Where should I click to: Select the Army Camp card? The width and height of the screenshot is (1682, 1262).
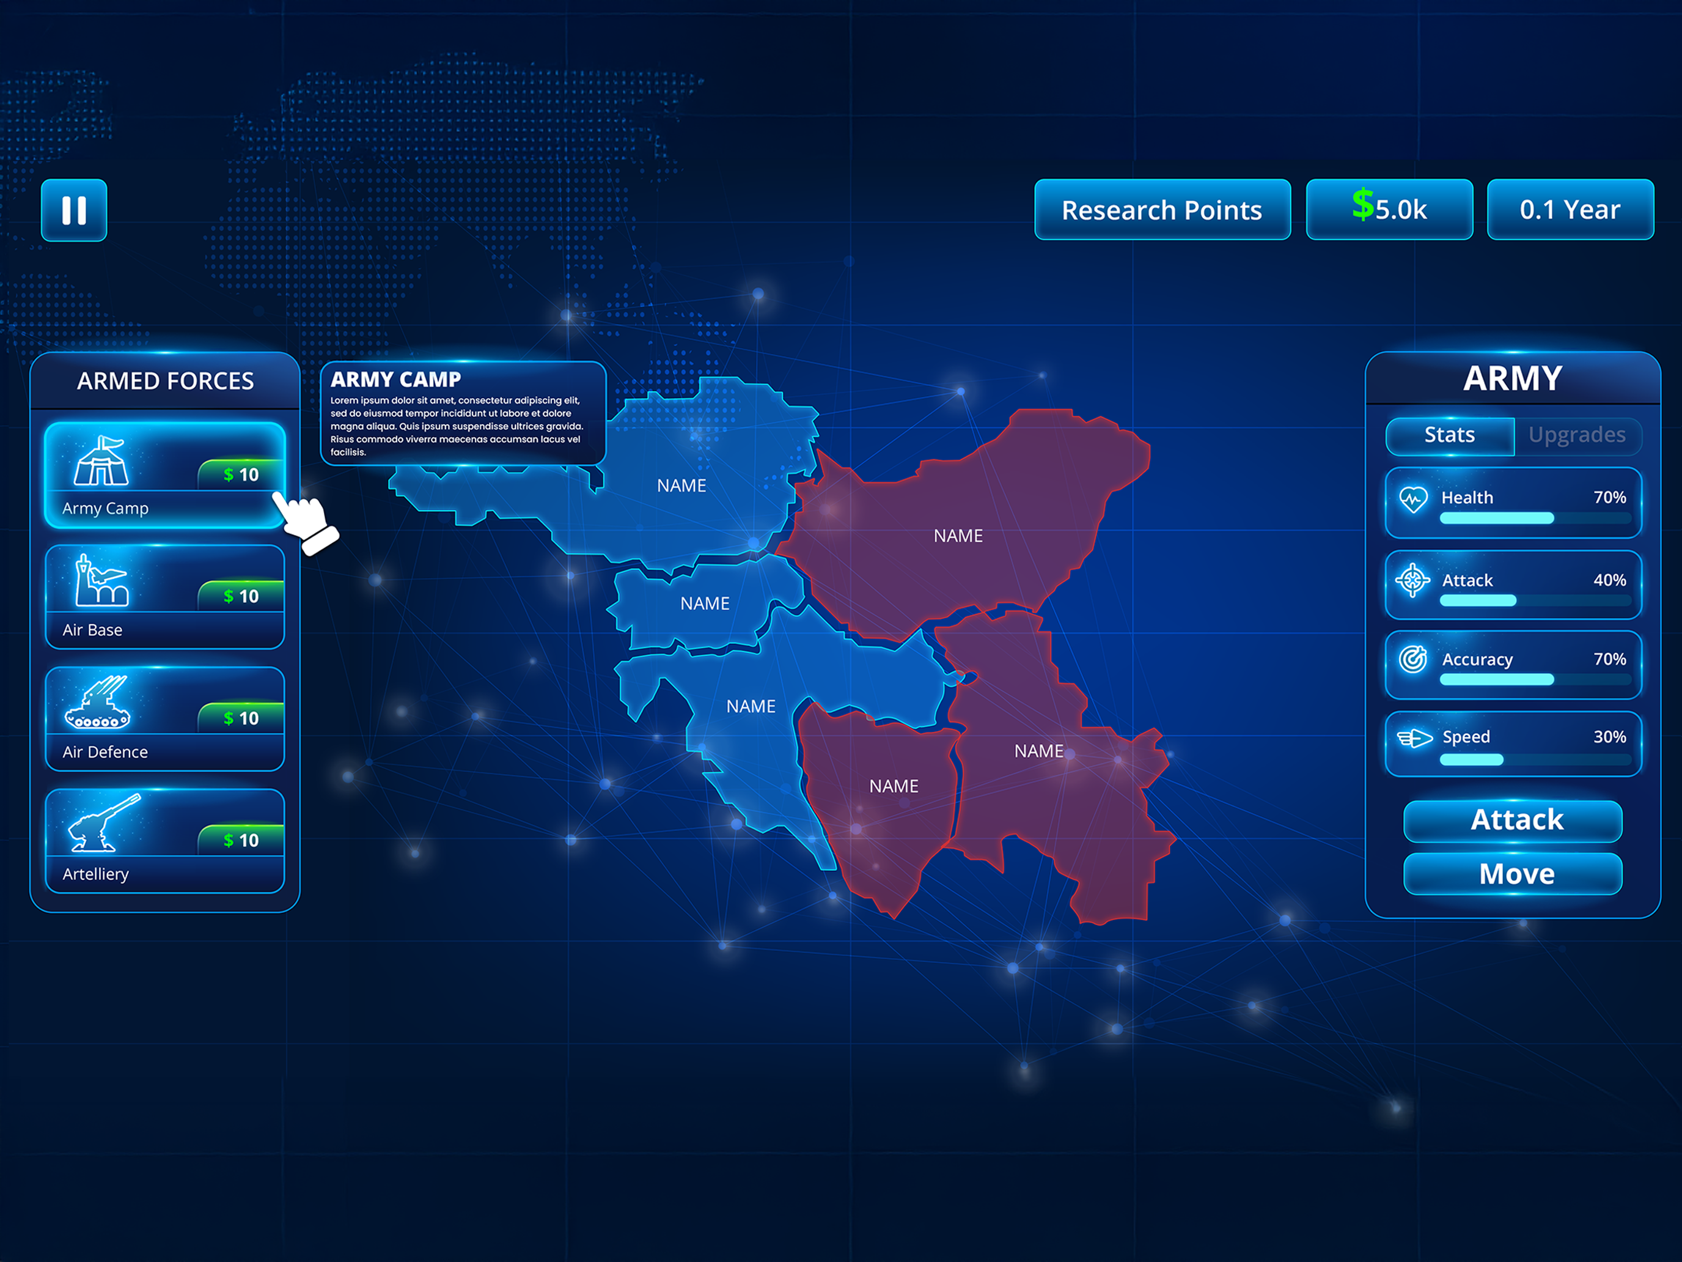pos(165,476)
